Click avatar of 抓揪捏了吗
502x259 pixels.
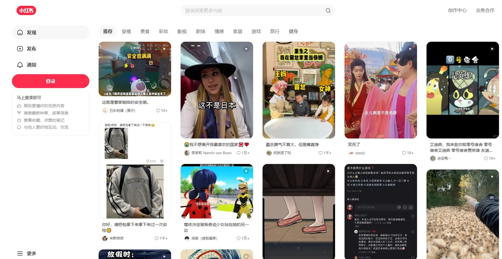(x=269, y=153)
